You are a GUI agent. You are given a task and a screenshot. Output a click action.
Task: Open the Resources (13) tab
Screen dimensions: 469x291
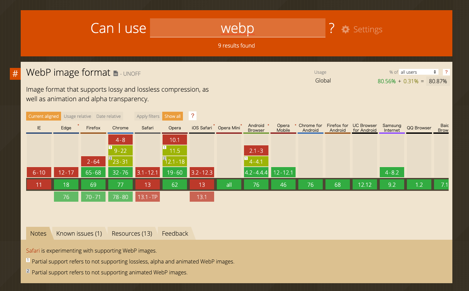click(x=132, y=234)
